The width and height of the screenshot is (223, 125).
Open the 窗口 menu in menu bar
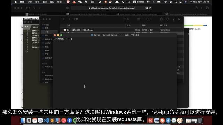[52, 2]
